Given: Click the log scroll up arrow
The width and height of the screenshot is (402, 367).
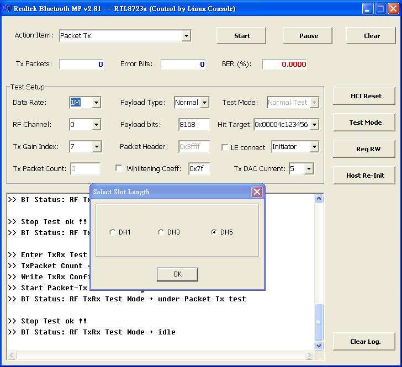Looking at the screenshot, I should point(319,198).
